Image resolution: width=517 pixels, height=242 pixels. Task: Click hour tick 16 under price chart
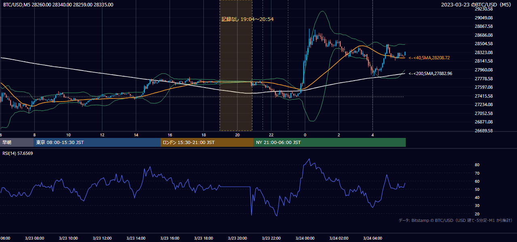click(x=170, y=135)
